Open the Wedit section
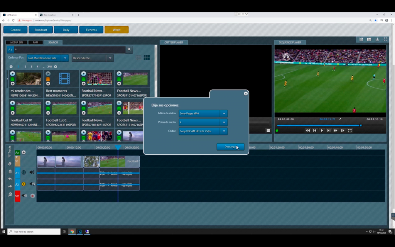Viewport: 395px width, 247px height. tap(116, 30)
